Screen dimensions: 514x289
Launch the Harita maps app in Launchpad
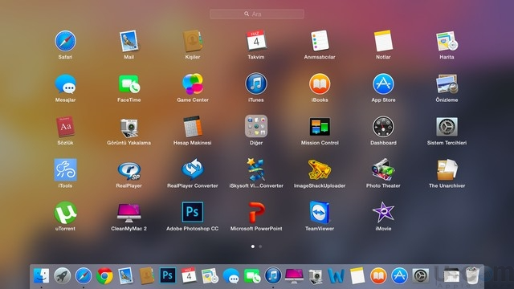point(447,41)
